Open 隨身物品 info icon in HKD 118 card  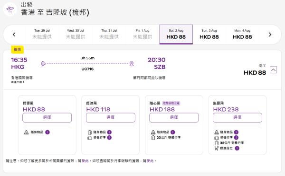coord(109,132)
